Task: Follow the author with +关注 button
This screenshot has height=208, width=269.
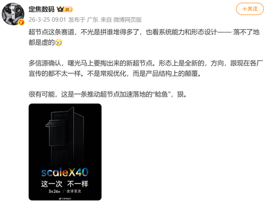Action: tap(250, 9)
